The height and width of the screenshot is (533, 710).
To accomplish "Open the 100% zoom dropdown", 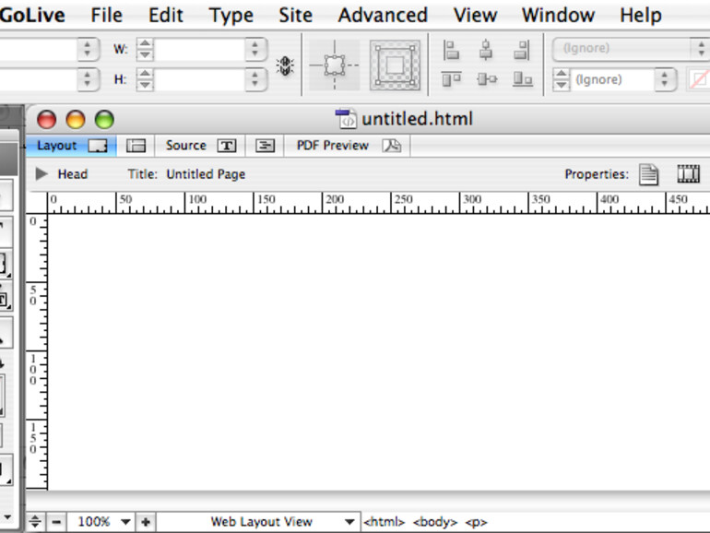I will click(101, 522).
